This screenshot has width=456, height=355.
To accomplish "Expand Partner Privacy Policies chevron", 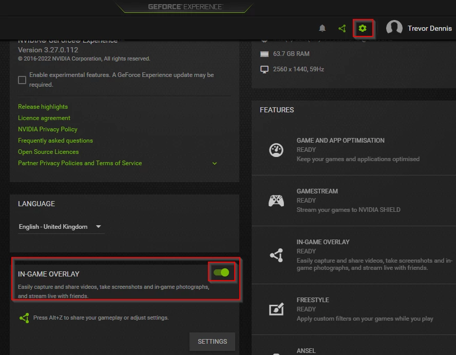I will click(x=215, y=163).
